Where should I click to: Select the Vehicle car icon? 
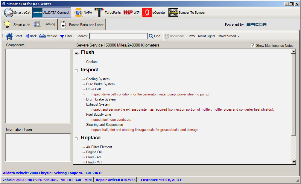[43, 36]
